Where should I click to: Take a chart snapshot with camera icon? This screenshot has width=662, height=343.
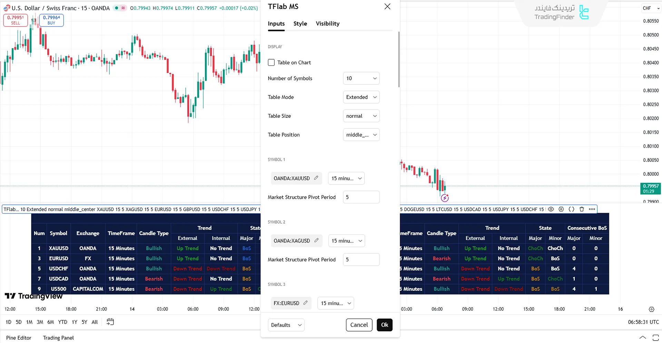click(652, 309)
